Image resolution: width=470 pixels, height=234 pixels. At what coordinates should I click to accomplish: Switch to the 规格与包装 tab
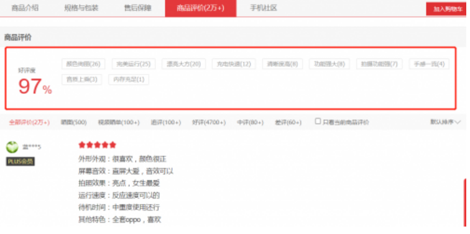(81, 8)
